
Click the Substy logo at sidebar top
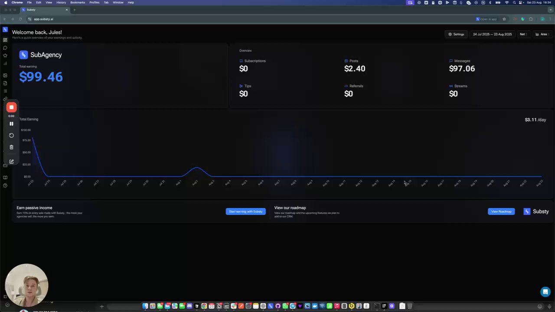coord(5,29)
